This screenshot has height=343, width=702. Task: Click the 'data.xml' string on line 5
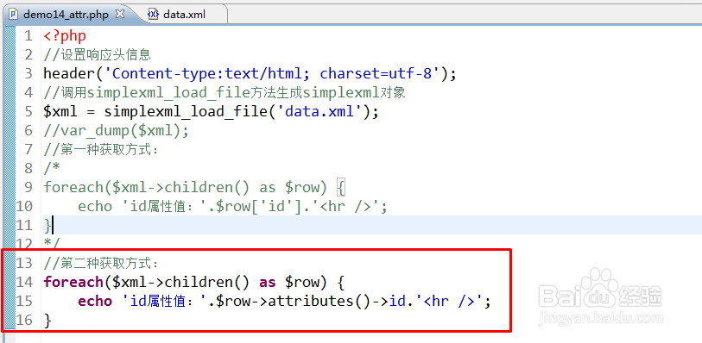319,111
